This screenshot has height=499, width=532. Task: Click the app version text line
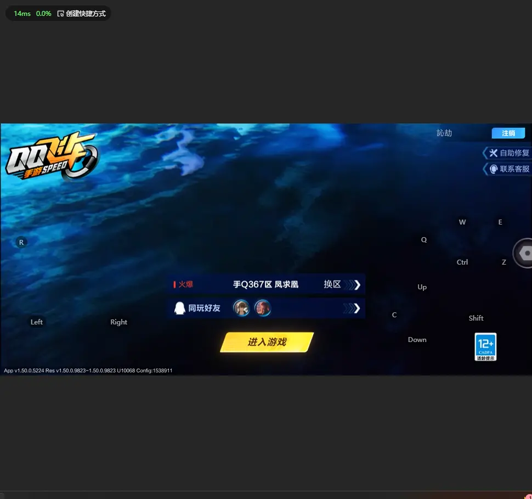tap(88, 371)
